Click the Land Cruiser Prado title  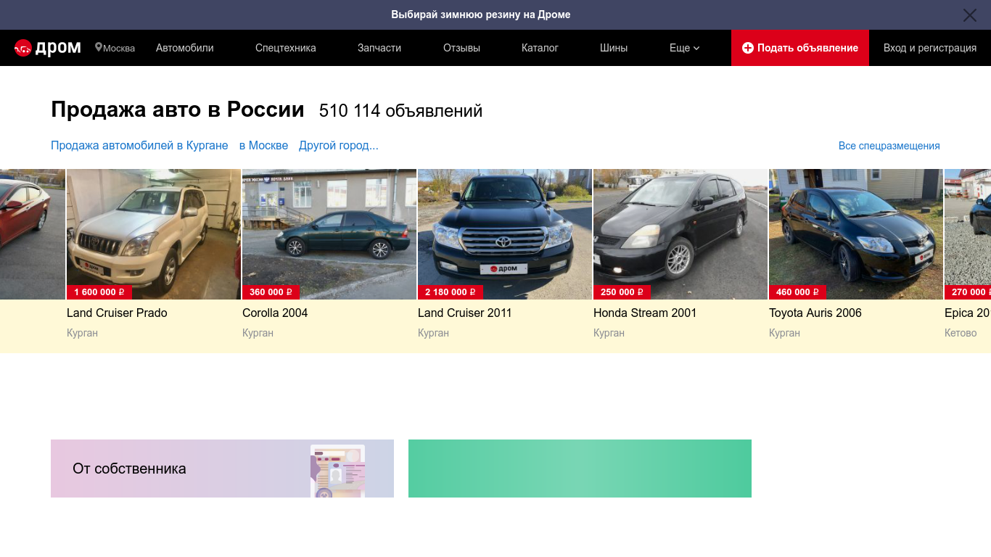coord(117,313)
